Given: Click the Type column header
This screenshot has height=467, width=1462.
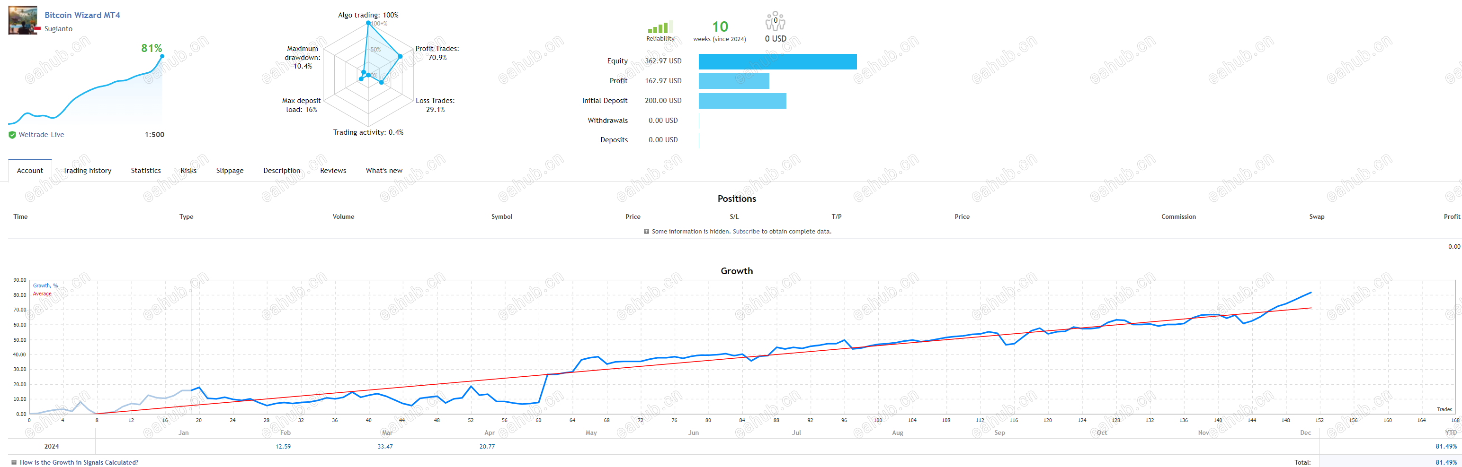Looking at the screenshot, I should pos(186,217).
